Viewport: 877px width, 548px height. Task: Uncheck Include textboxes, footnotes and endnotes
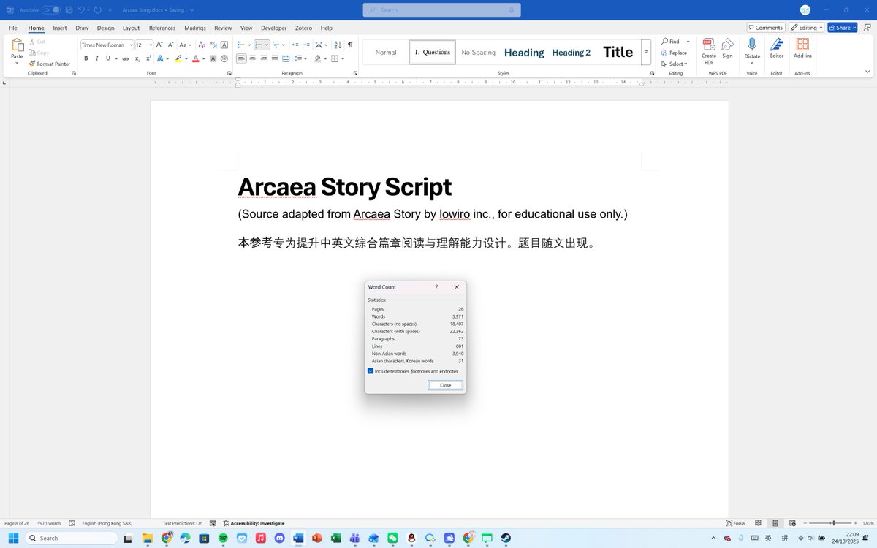pos(371,371)
